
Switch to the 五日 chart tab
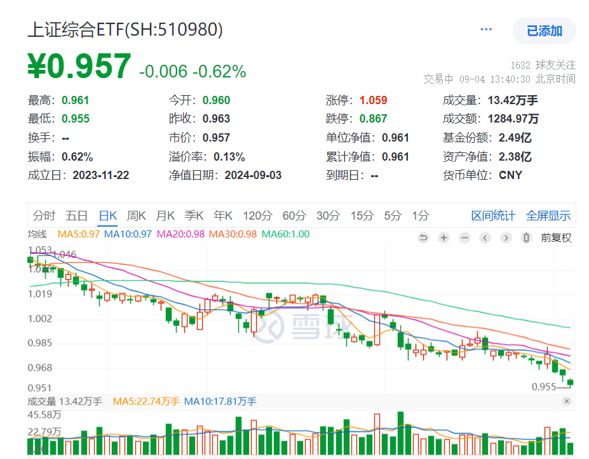(x=77, y=216)
